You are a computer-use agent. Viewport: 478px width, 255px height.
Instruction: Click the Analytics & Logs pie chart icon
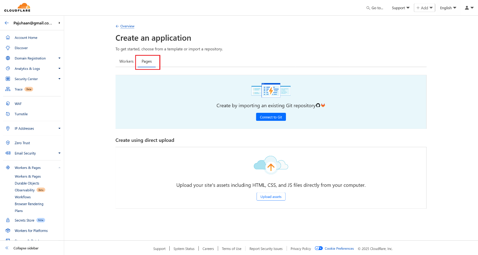[x=8, y=69]
